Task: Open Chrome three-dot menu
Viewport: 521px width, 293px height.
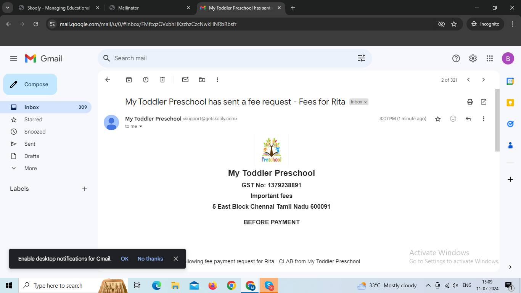Action: (513, 24)
